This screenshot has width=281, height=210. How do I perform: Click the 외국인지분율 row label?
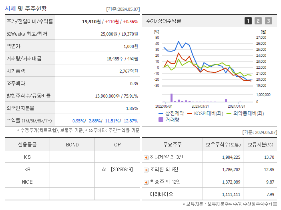(x=20, y=108)
